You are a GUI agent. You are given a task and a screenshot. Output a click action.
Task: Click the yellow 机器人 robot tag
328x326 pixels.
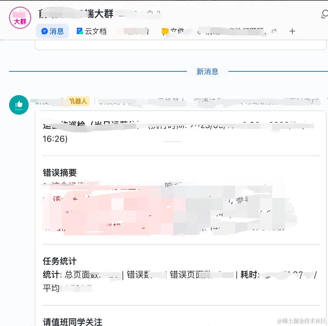pos(78,101)
